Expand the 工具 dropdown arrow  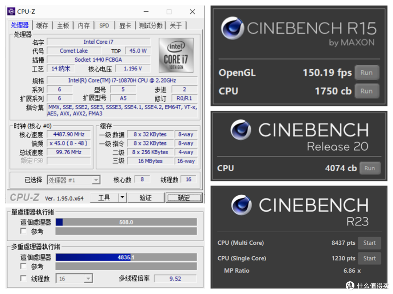point(123,198)
